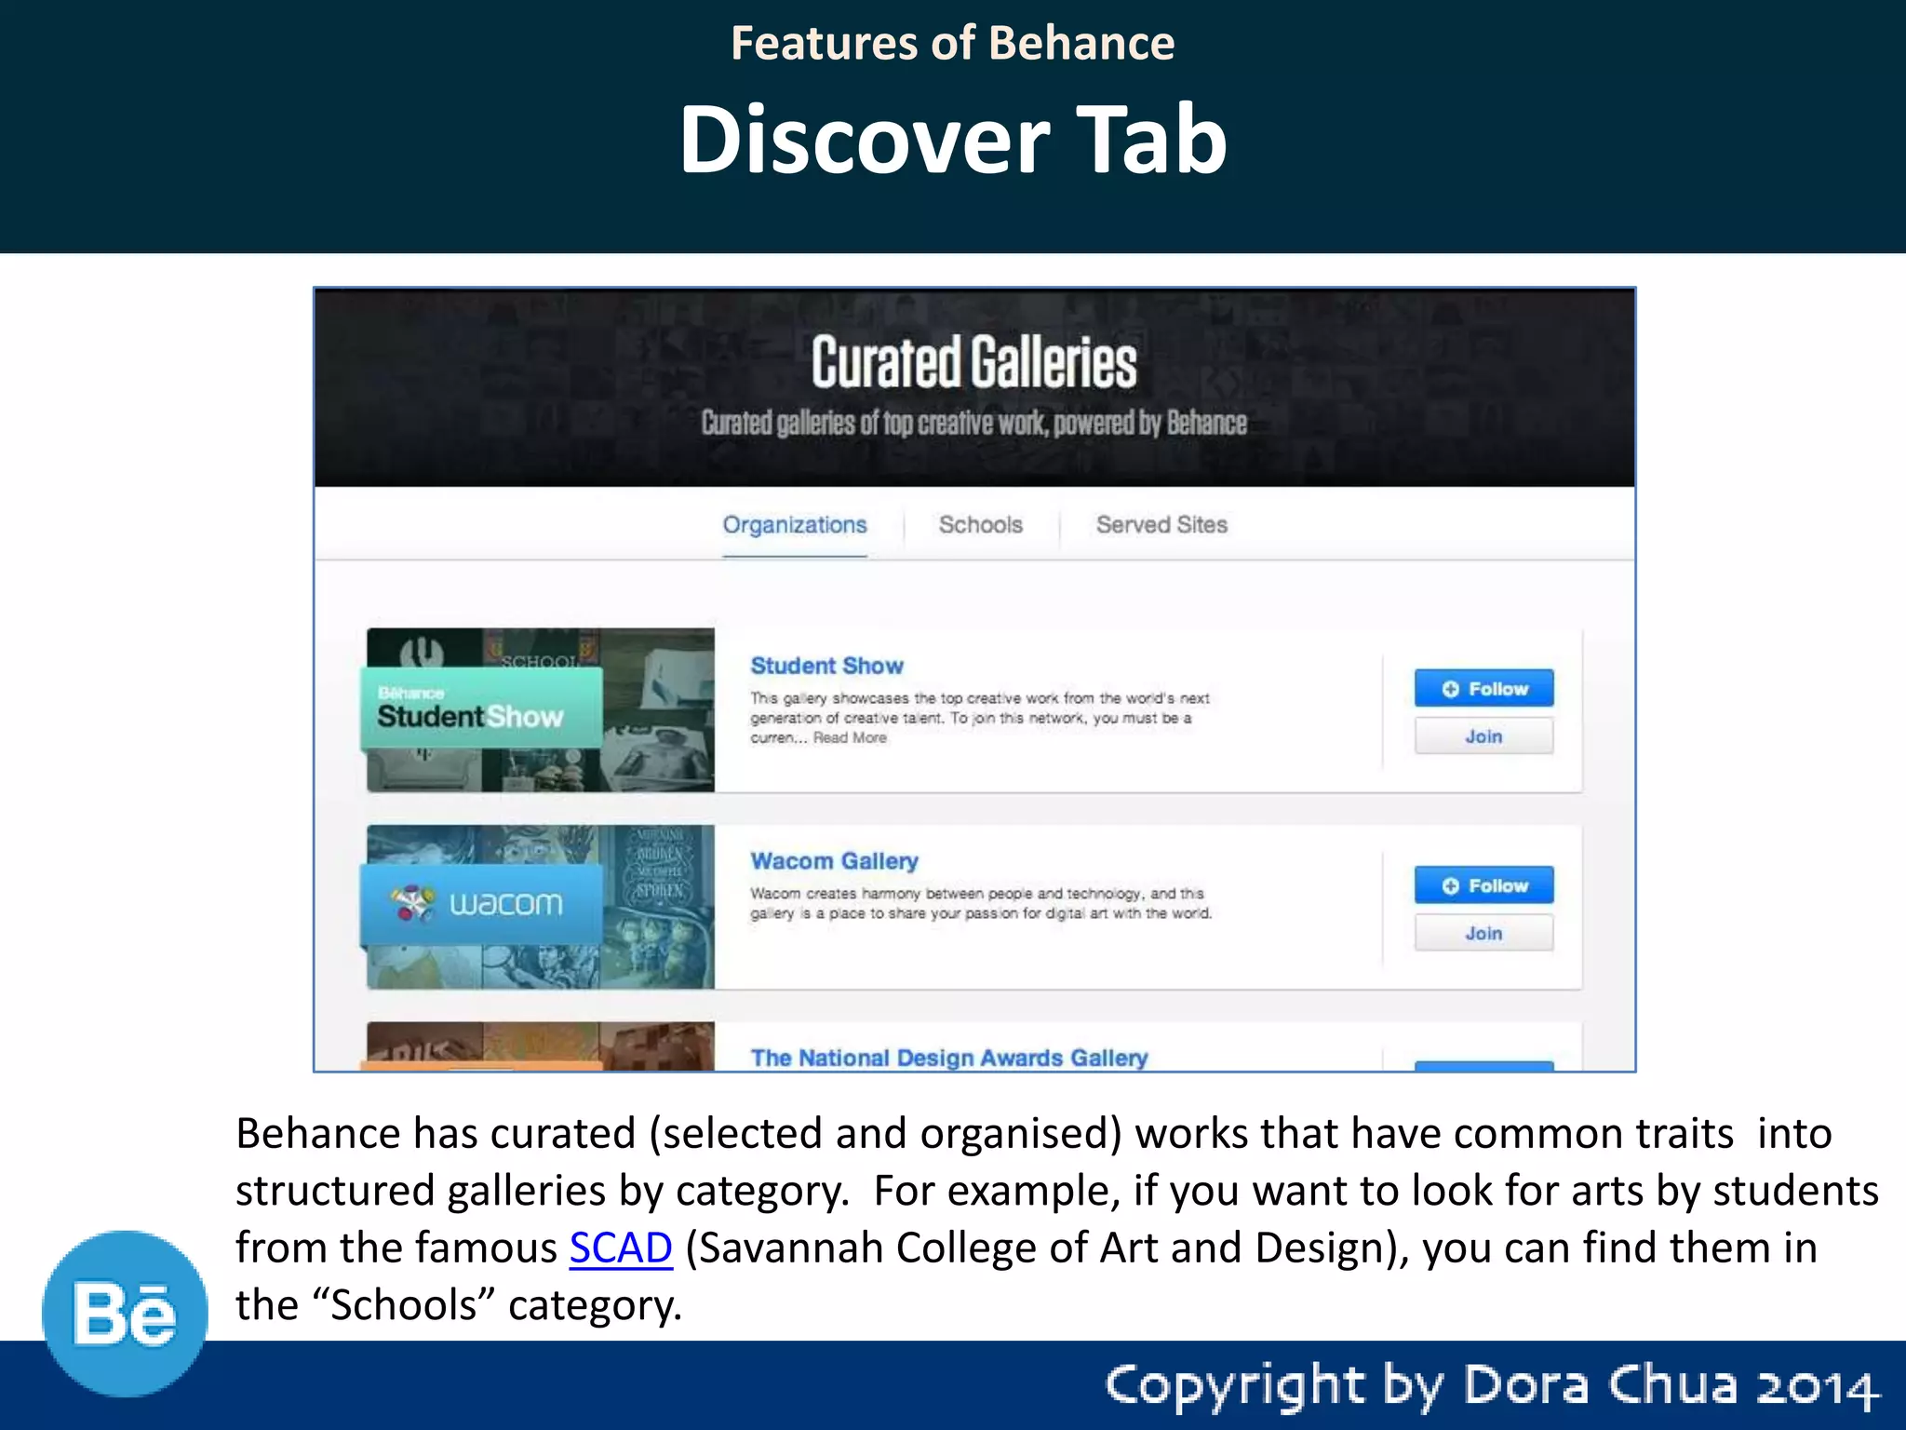1906x1430 pixels.
Task: Open The National Design Awards Gallery link
Action: (948, 1058)
